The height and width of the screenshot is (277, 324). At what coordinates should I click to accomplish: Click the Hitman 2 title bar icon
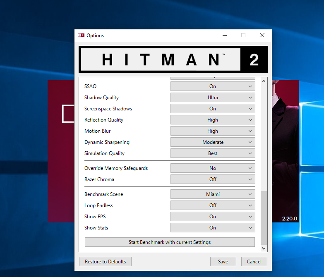pyautogui.click(x=81, y=35)
